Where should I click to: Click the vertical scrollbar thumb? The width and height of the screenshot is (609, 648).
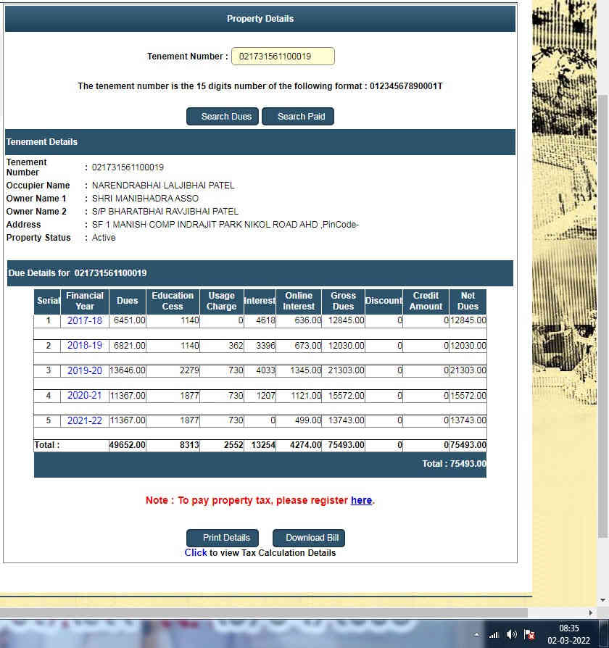(x=602, y=312)
